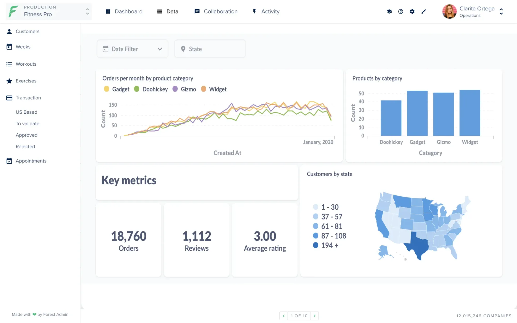
Task: Click the Weeks calendar icon
Action: click(9, 47)
